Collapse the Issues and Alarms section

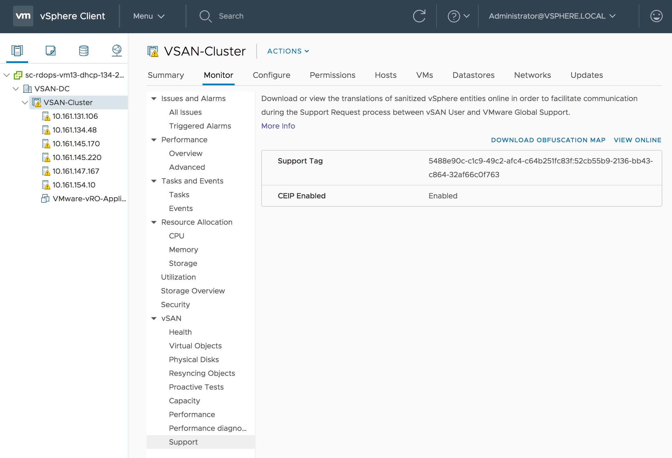coord(154,98)
